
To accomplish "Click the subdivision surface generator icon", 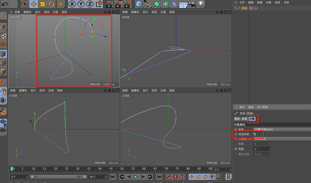I will coord(157,4).
